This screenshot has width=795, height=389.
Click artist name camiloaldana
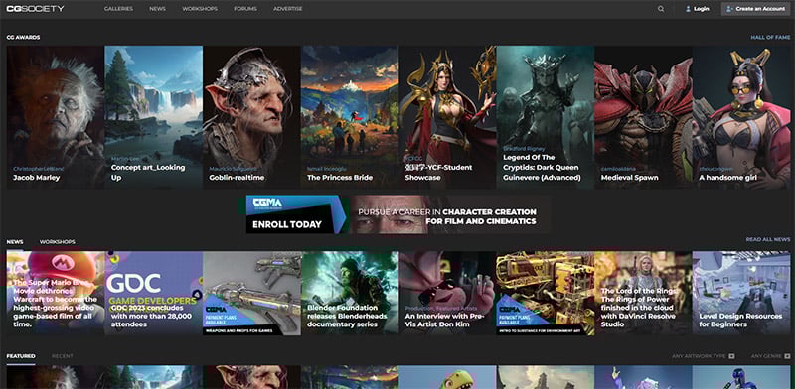[617, 169]
